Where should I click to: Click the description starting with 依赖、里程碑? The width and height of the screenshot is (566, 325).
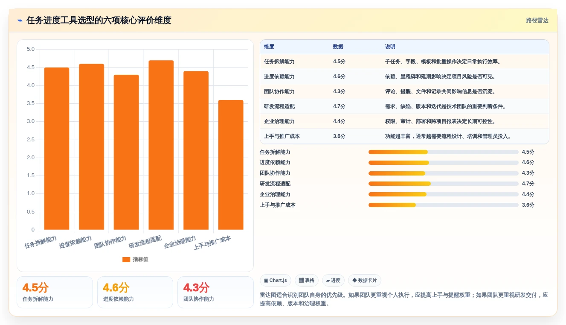pyautogui.click(x=440, y=76)
